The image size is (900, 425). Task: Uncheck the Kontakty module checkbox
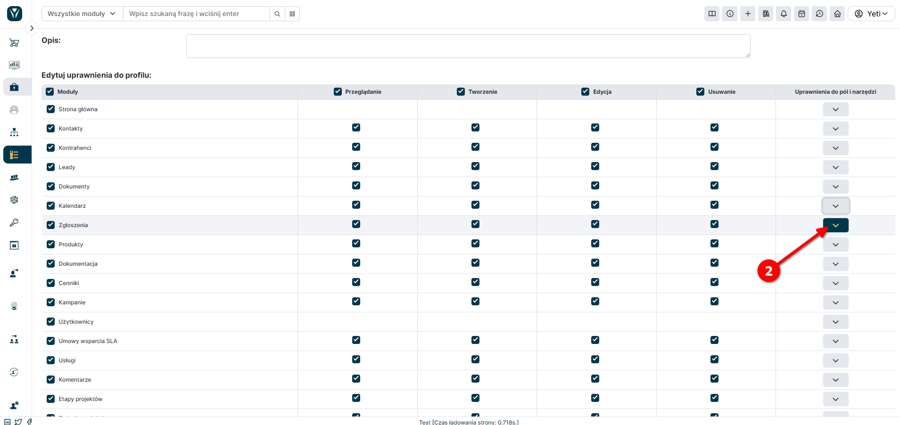[x=51, y=128]
